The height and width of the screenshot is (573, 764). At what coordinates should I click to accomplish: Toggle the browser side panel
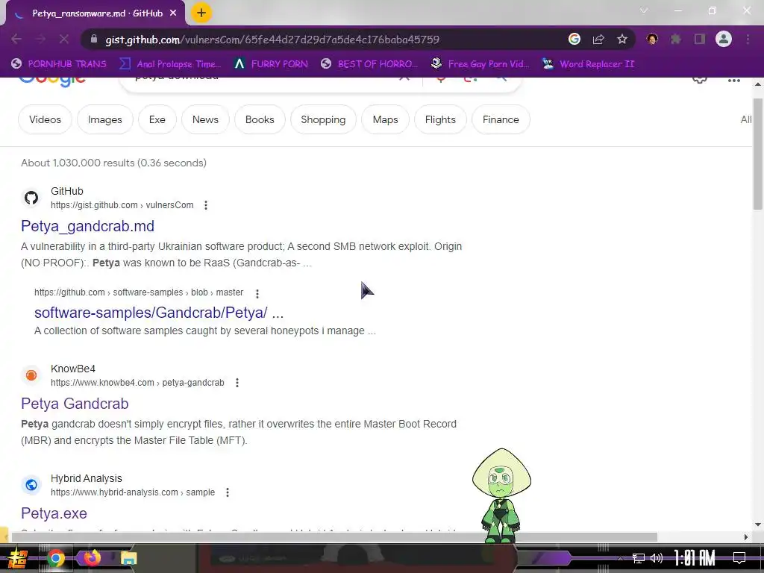(700, 39)
